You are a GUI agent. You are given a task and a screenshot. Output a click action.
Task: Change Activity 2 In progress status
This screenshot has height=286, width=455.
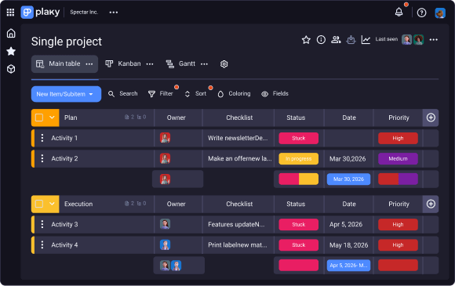299,159
